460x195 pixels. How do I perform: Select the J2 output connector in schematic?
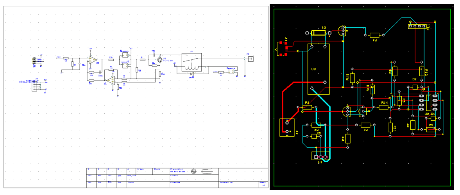tap(250, 59)
